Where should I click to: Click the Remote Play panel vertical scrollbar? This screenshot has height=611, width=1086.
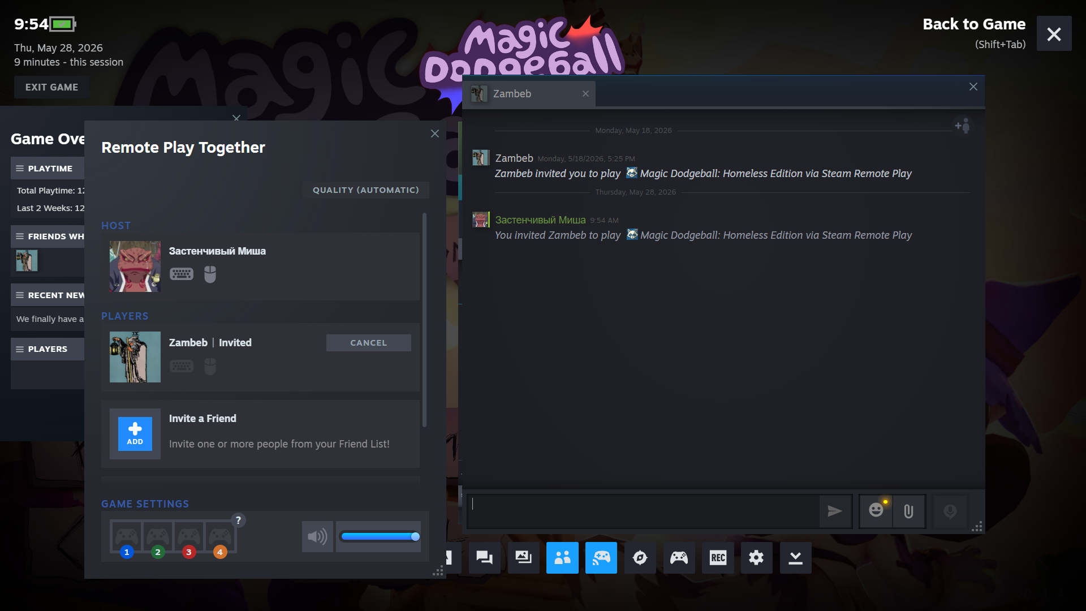(x=424, y=320)
